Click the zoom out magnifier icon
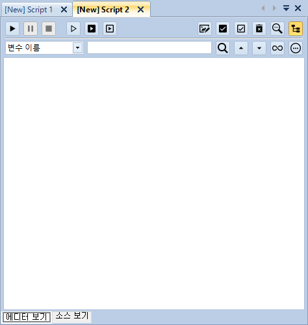The image size is (308, 325). click(x=277, y=29)
